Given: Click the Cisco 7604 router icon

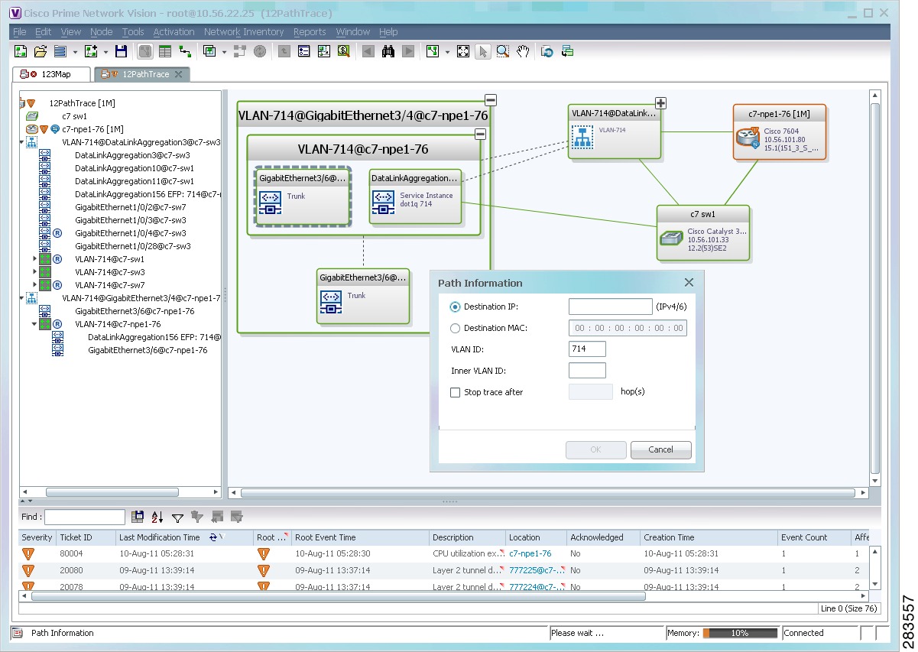Looking at the screenshot, I should [x=748, y=138].
